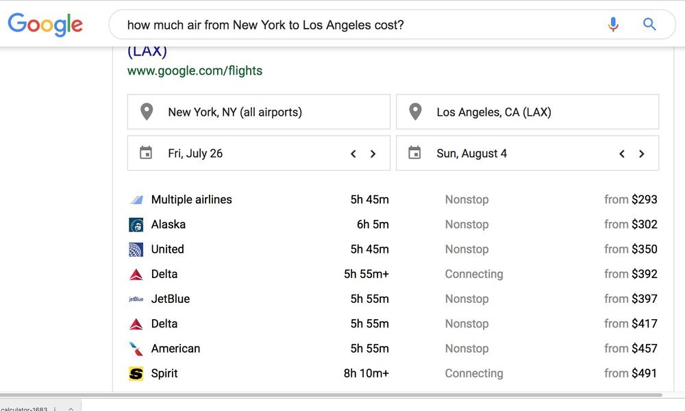Click the Google logo
This screenshot has width=685, height=411.
[x=45, y=25]
